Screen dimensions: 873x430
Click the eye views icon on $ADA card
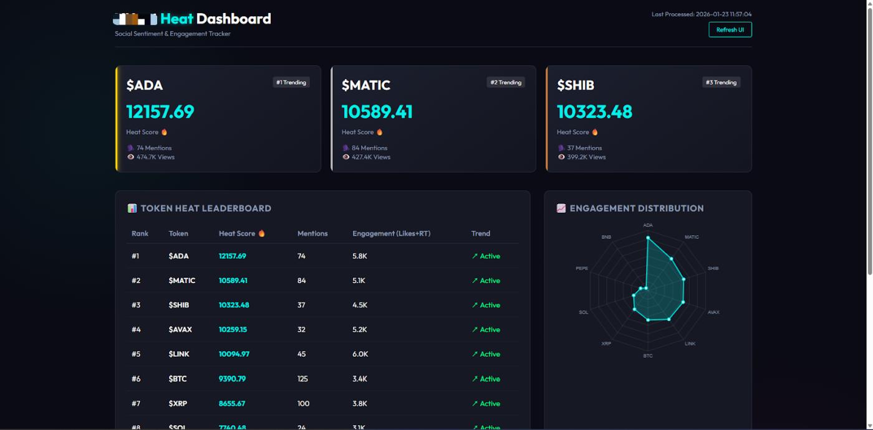pos(131,157)
